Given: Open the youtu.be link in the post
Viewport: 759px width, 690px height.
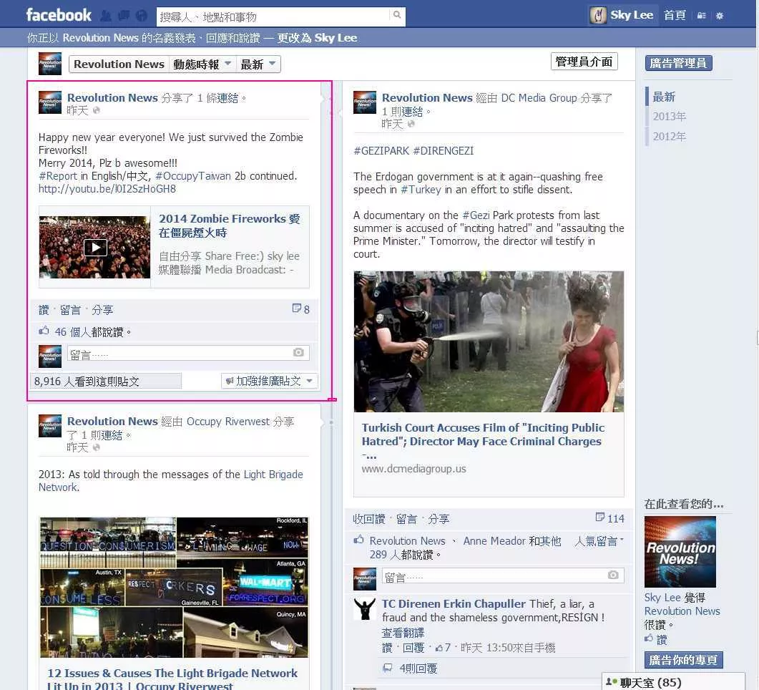Looking at the screenshot, I should coord(107,189).
